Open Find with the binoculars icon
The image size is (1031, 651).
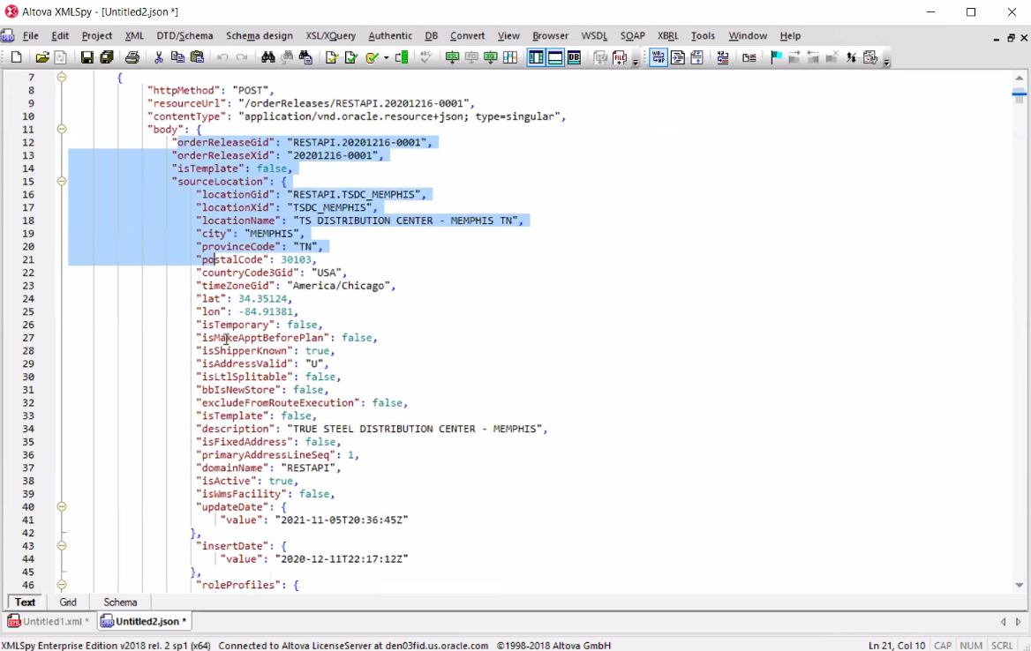pyautogui.click(x=268, y=58)
